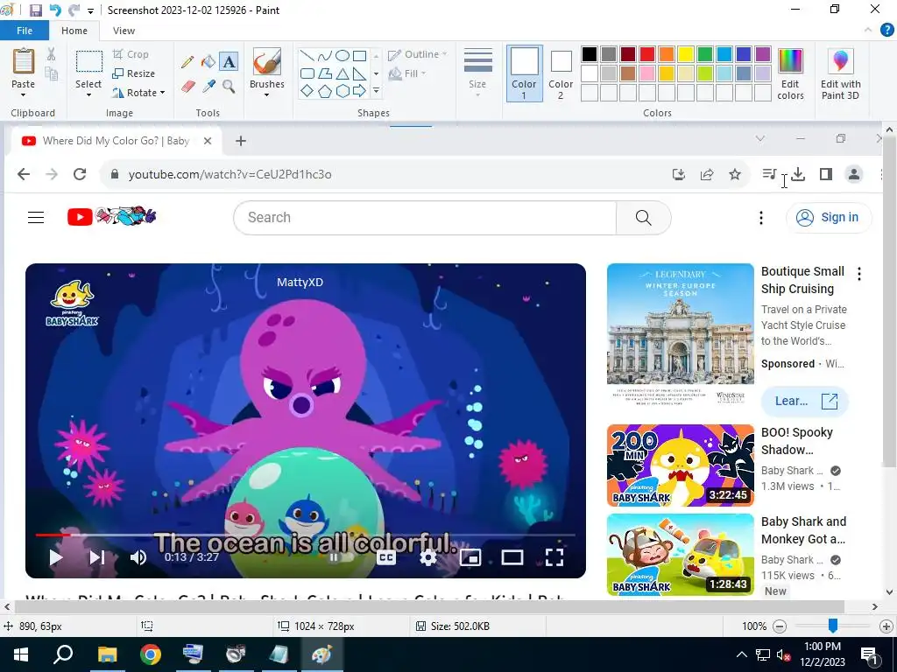Click the Cut scissors icon

(51, 54)
